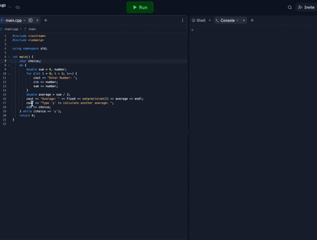
Task: Click 'double sum = 0, number;' line
Action: (x=46, y=69)
